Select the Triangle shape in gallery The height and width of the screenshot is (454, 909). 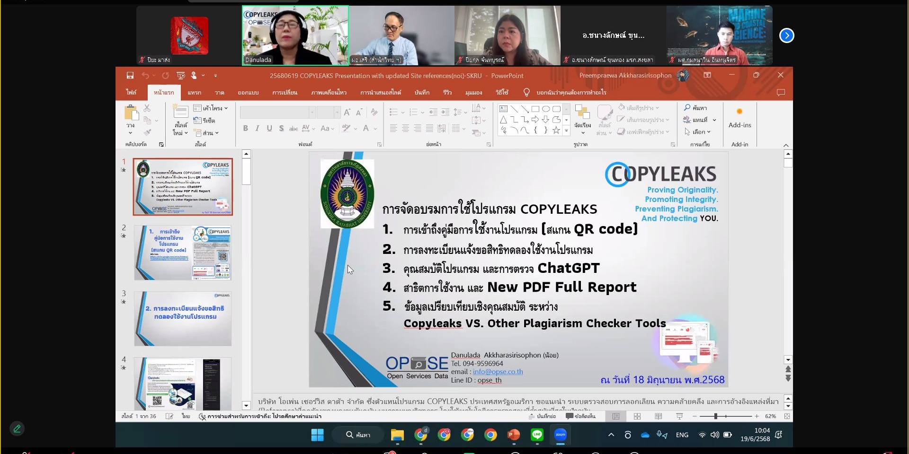click(504, 120)
